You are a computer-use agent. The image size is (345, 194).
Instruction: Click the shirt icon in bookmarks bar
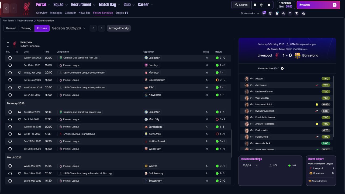coord(270,13)
